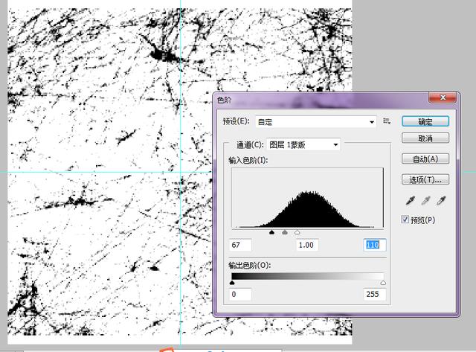Grab the gray midtone input slider
476x352 pixels.
click(x=284, y=232)
